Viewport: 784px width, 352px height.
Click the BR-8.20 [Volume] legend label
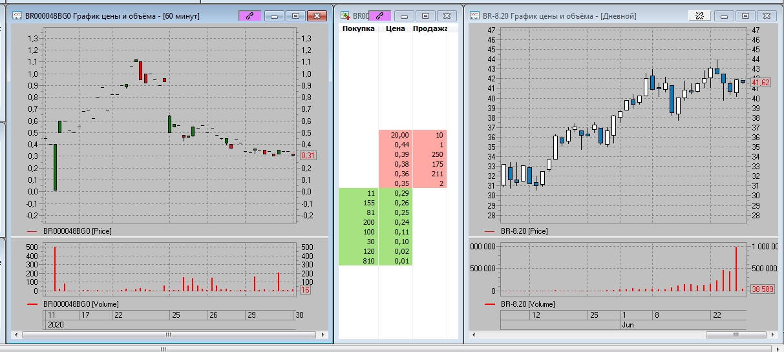tap(528, 303)
